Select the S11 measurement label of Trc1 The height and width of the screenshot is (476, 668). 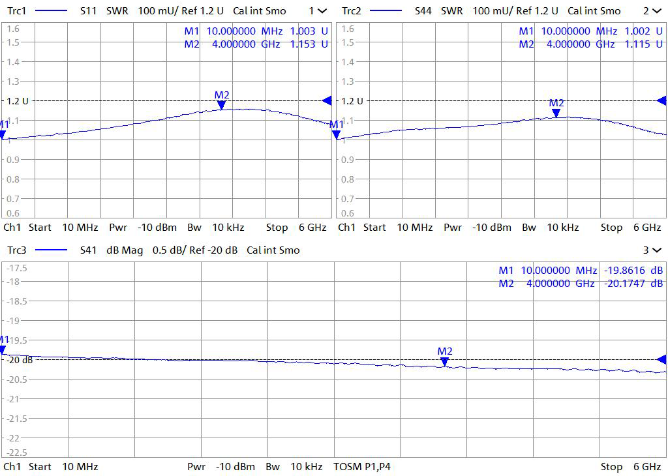click(89, 11)
